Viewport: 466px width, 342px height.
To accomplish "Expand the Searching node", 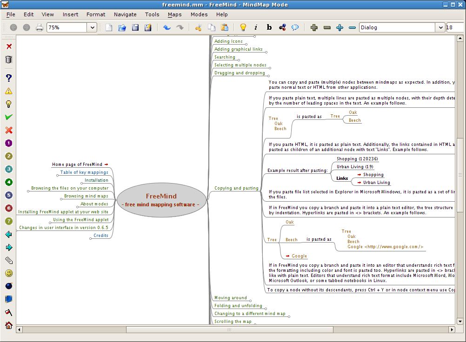I will pos(239,60).
